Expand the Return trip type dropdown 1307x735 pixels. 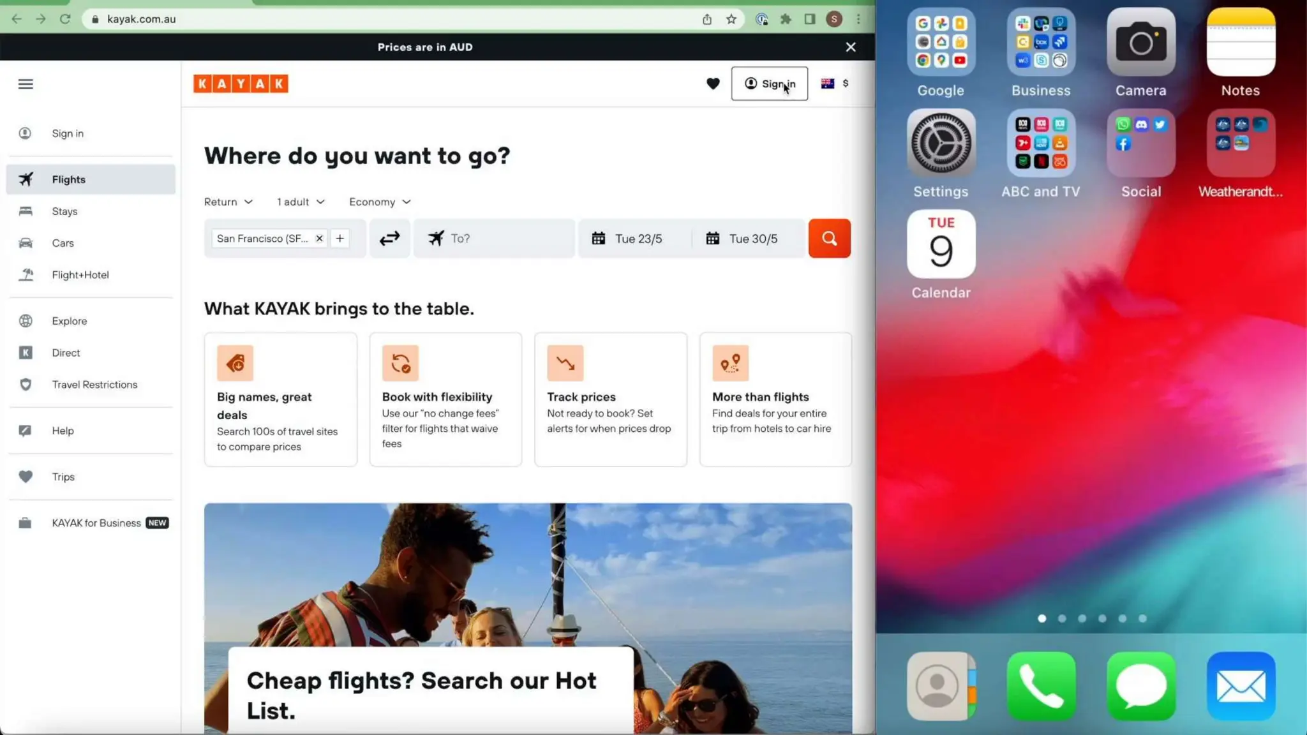coord(228,202)
